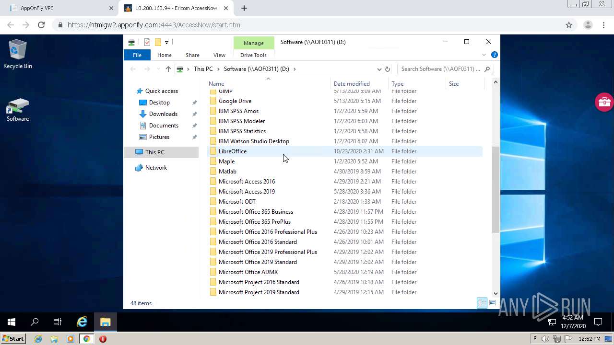614x345 pixels.
Task: Select the IBM Watson Studio Desktop folder
Action: tap(254, 141)
